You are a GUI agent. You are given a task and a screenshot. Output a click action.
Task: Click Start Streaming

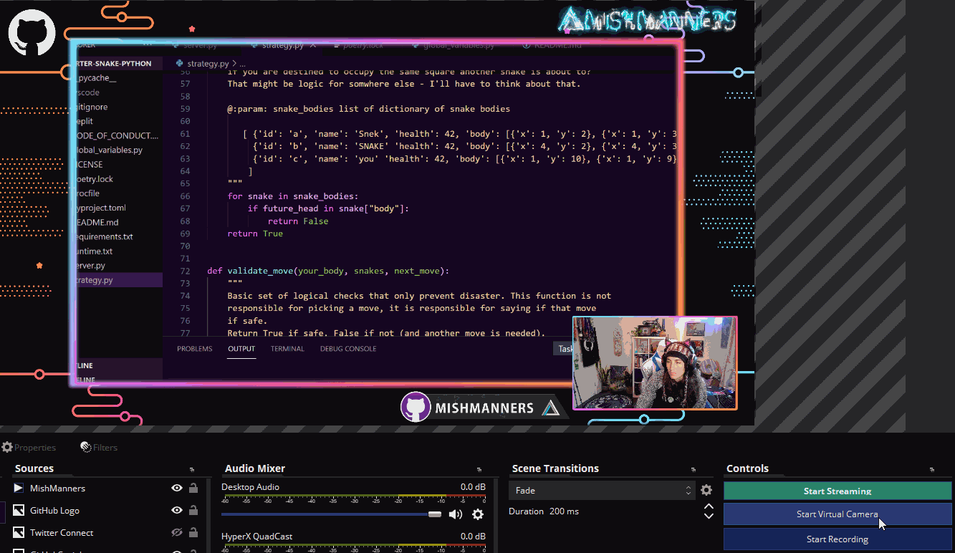pyautogui.click(x=838, y=491)
